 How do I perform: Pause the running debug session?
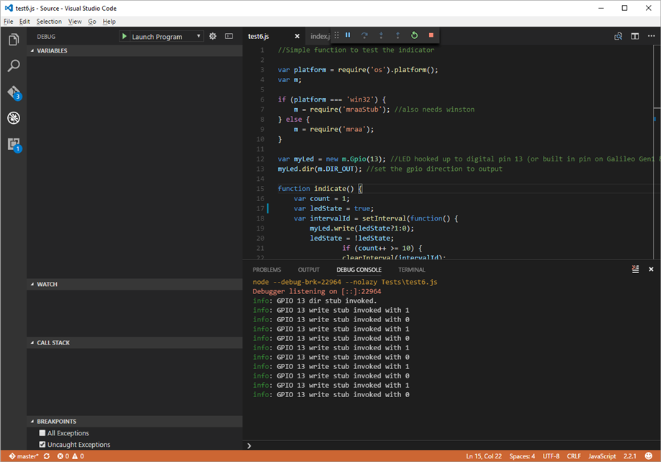348,35
